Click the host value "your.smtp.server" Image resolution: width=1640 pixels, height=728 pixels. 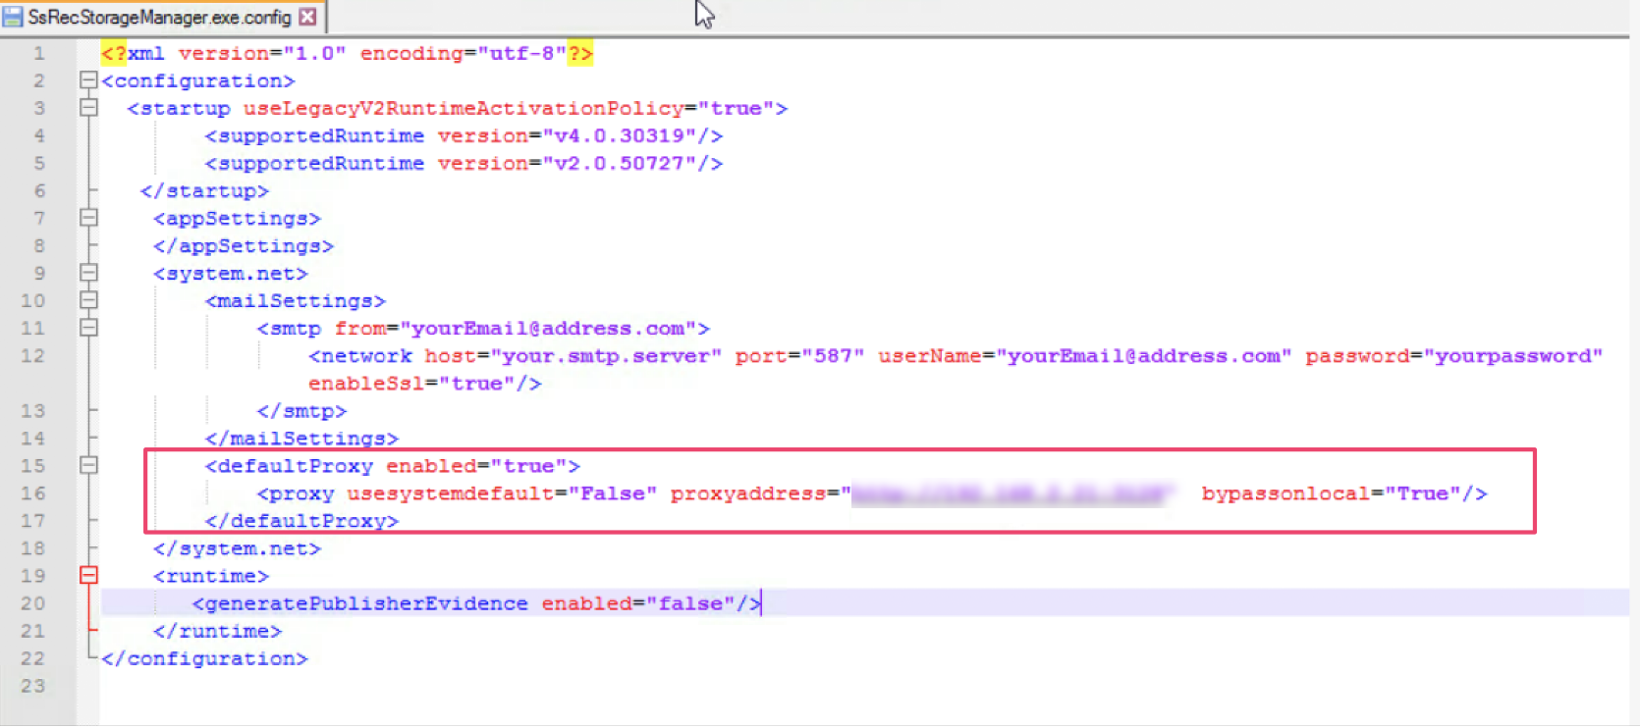[x=606, y=355]
